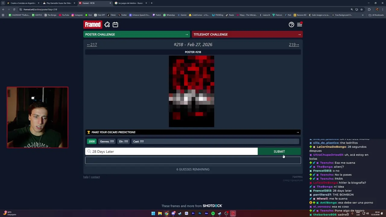The image size is (386, 217).
Task: Open the puzzle piece games icon
Action: coord(107,25)
